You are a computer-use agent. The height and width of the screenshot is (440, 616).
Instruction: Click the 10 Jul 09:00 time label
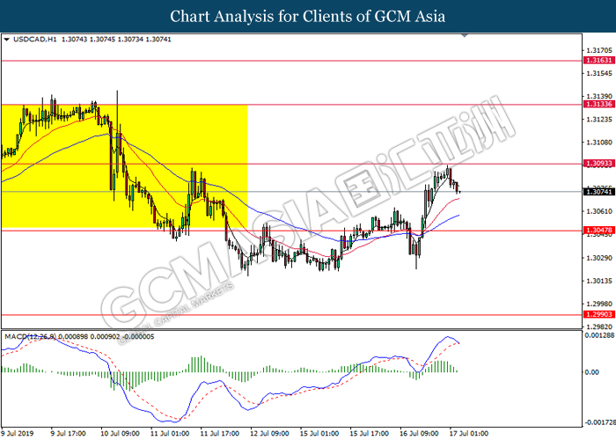120,433
